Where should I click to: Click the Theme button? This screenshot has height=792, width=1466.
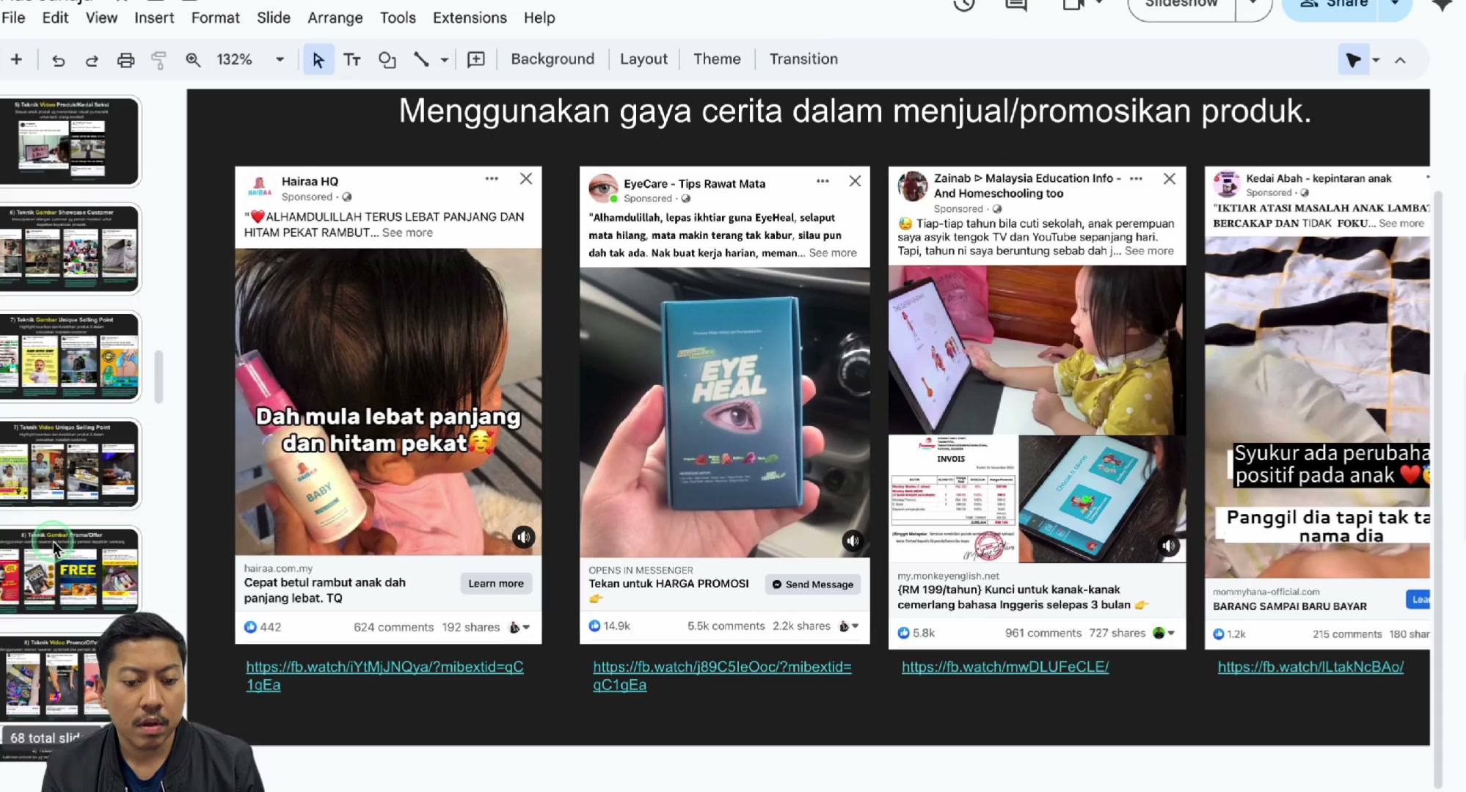pos(717,59)
